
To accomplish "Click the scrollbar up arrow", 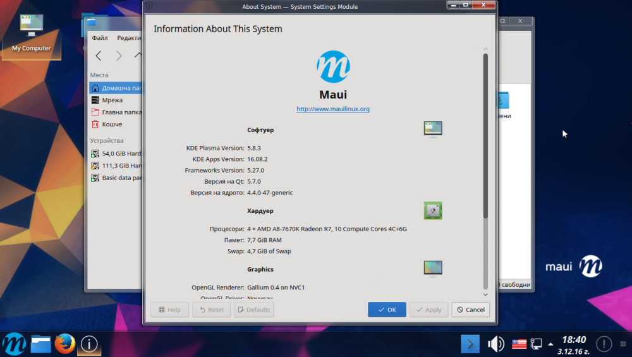I will pos(485,49).
